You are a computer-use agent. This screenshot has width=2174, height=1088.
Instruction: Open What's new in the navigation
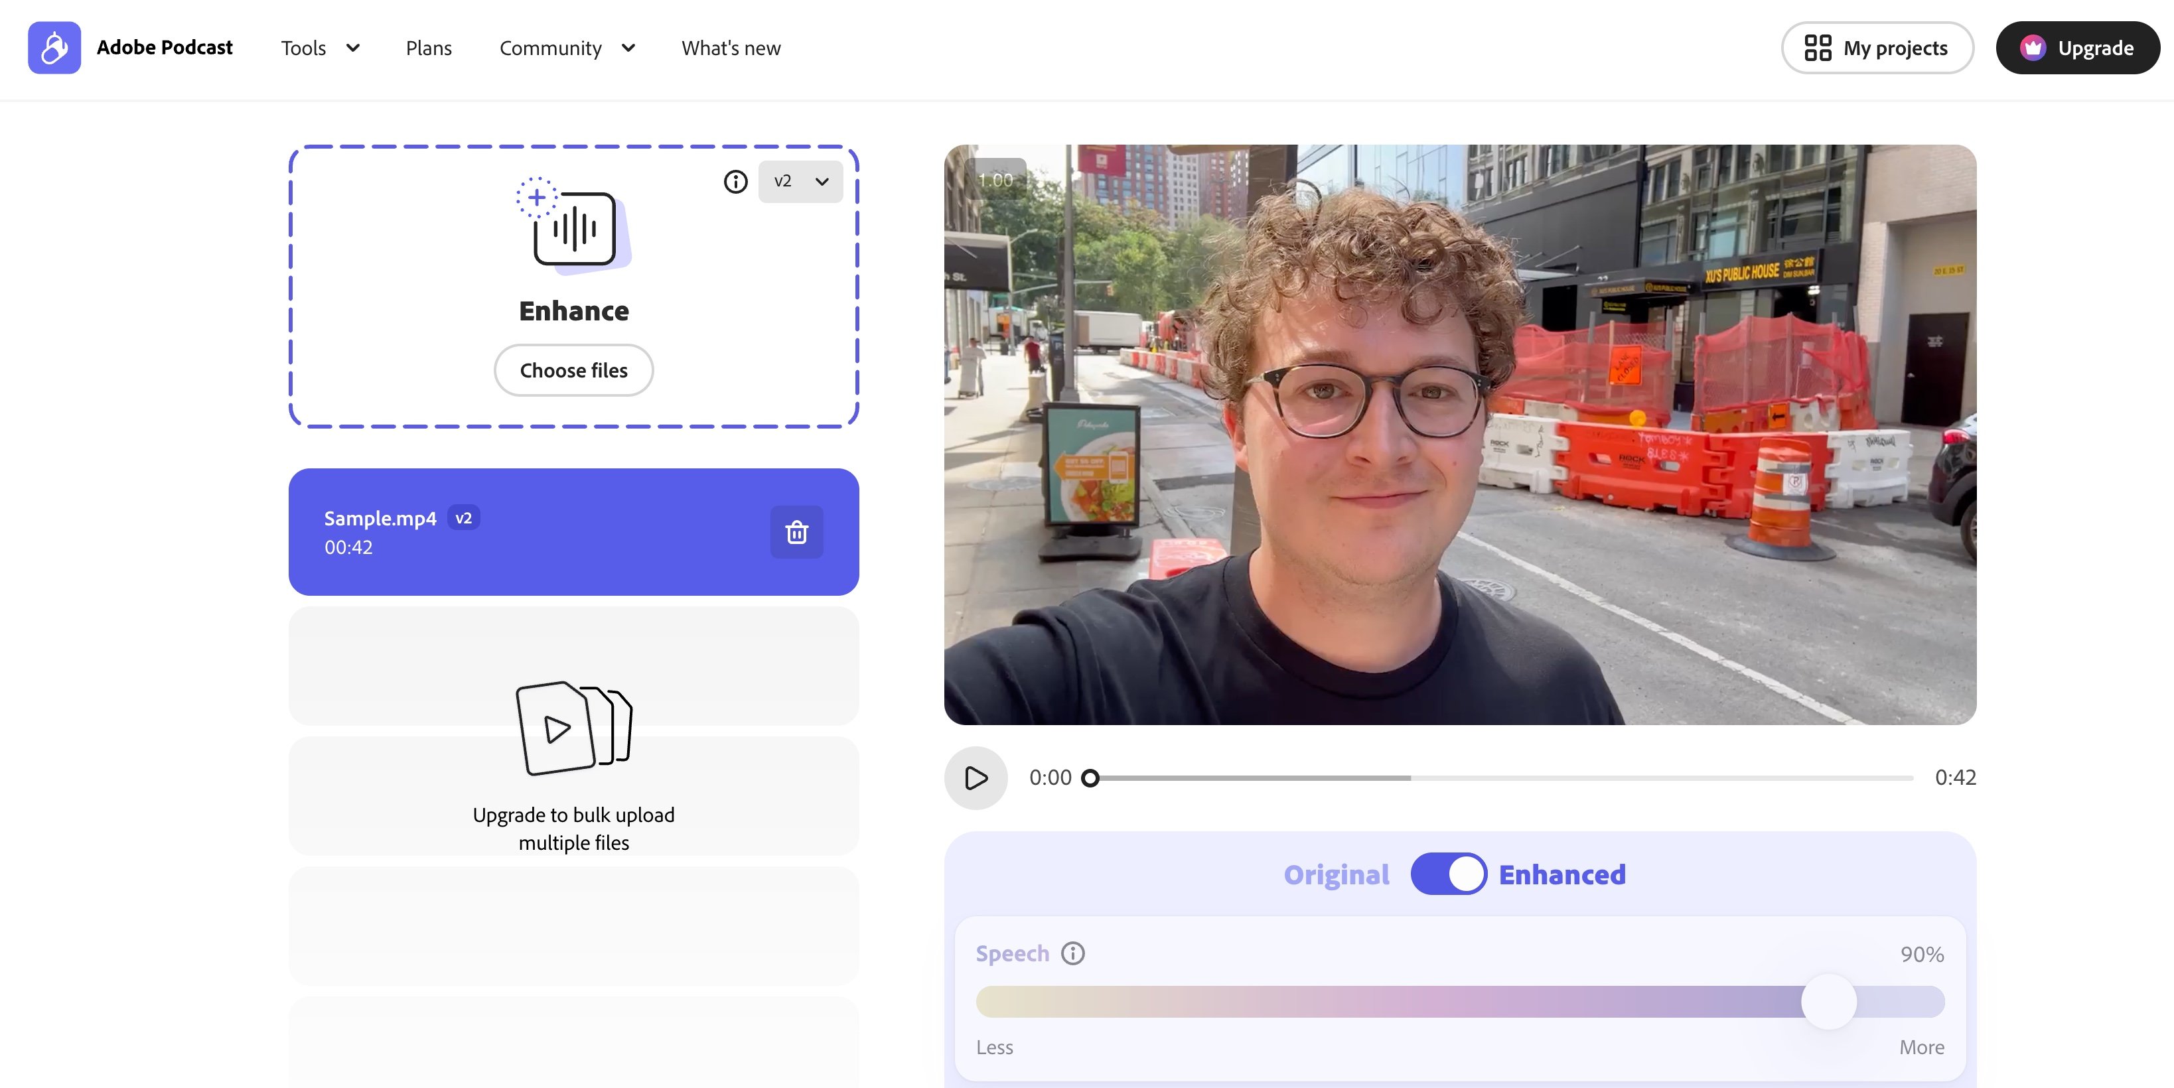[x=731, y=48]
